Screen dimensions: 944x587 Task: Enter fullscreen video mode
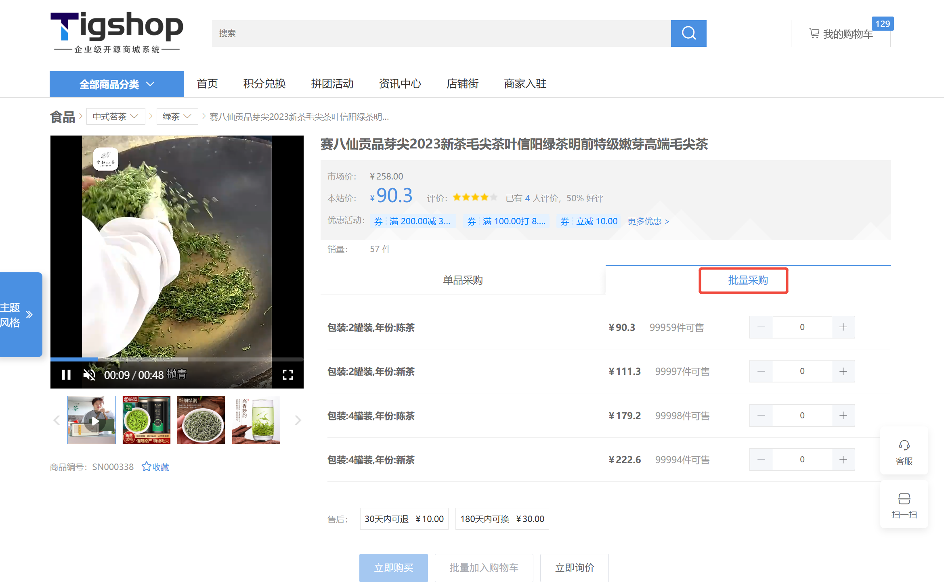287,375
